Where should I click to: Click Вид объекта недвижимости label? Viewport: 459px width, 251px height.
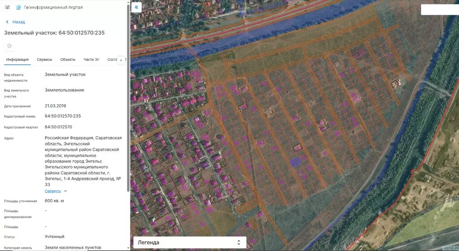16,77
